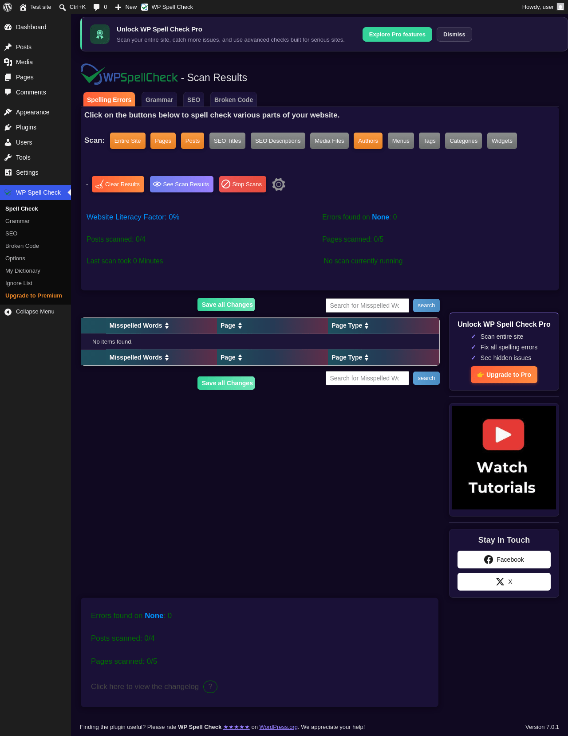This screenshot has width=568, height=736.
Task: Sort by Page Type in bottom header
Action: pos(350,357)
